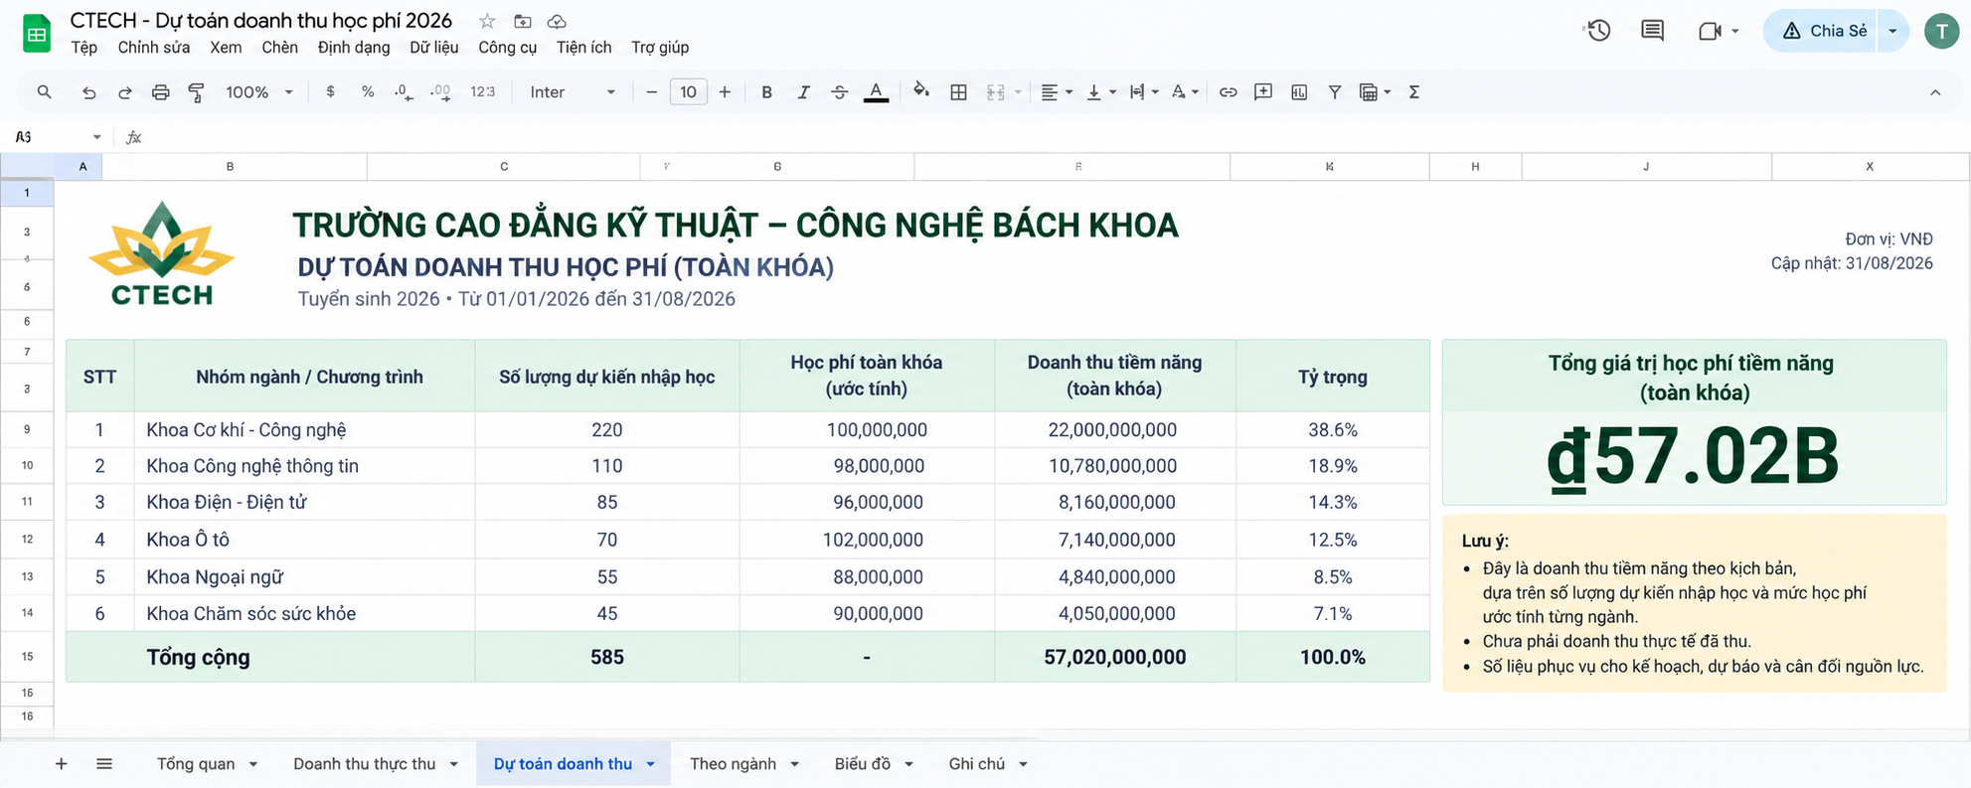This screenshot has height=788, width=1971.
Task: Insert a chart
Action: [1299, 92]
